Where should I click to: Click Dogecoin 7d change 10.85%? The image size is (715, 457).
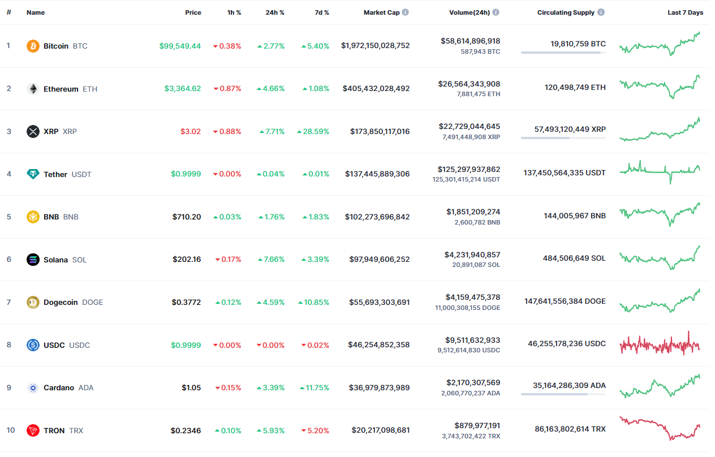[313, 302]
